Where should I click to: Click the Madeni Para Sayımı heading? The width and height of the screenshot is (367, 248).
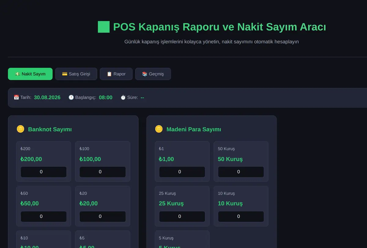pos(194,129)
